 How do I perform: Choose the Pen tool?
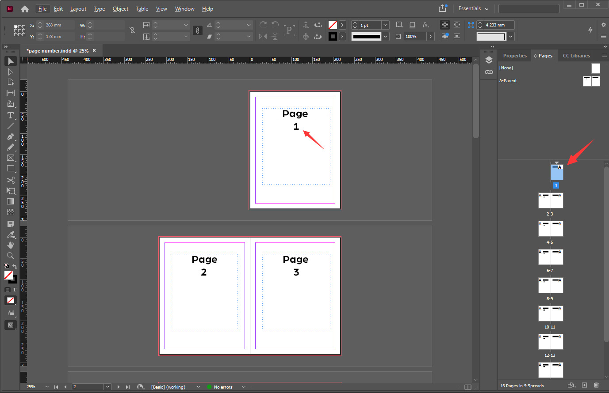pyautogui.click(x=11, y=136)
